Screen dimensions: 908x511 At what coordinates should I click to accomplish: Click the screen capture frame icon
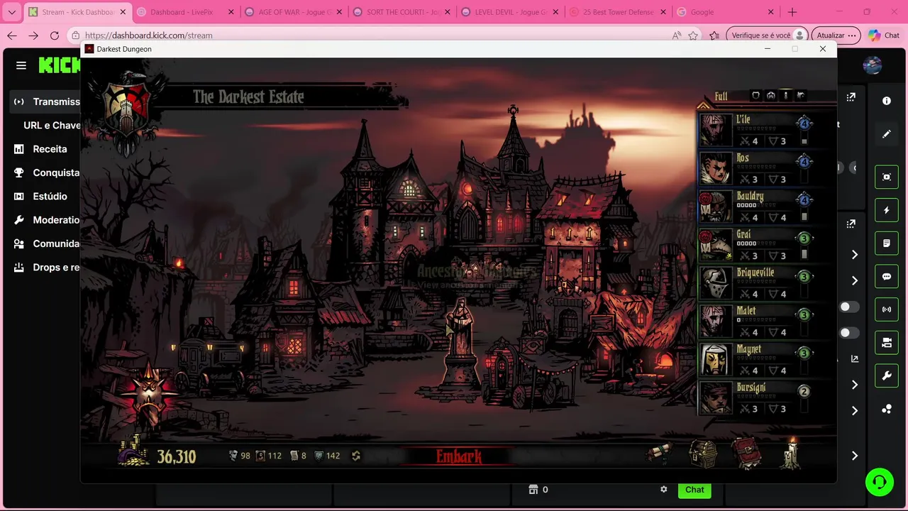pyautogui.click(x=887, y=177)
